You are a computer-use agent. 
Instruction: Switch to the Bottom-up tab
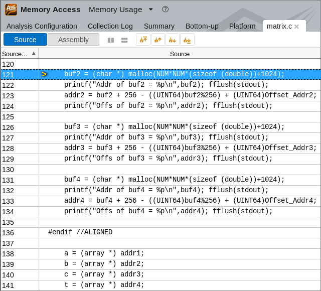(x=202, y=26)
